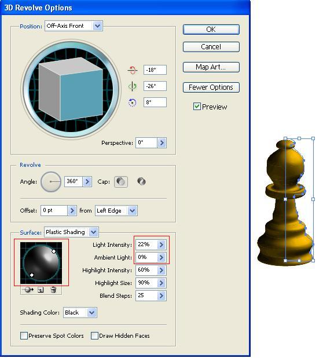Click the 3D Revolve Options title bar
323x358 pixels.
[125, 8]
